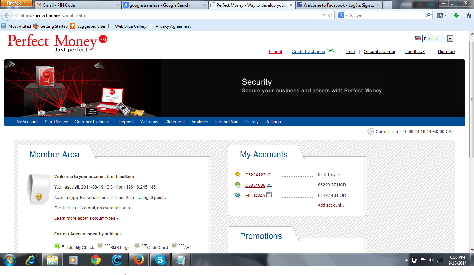This screenshot has height=275, width=474.
Task: Switch to Welcome to Facebook tab
Action: coord(339,5)
